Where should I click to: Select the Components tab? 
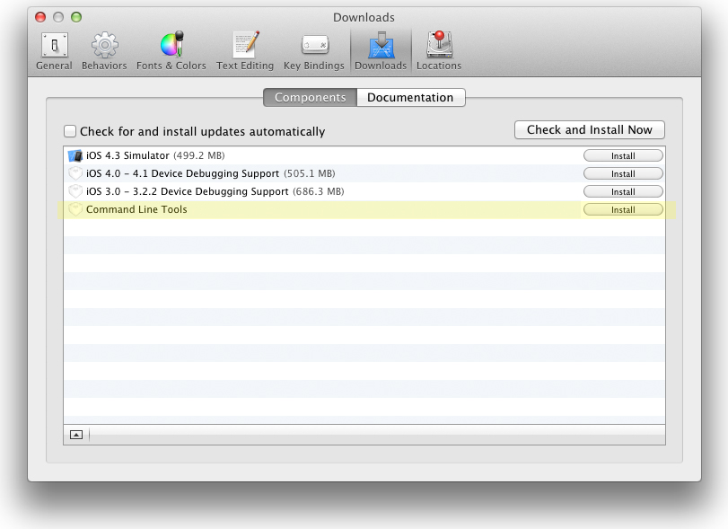coord(310,97)
